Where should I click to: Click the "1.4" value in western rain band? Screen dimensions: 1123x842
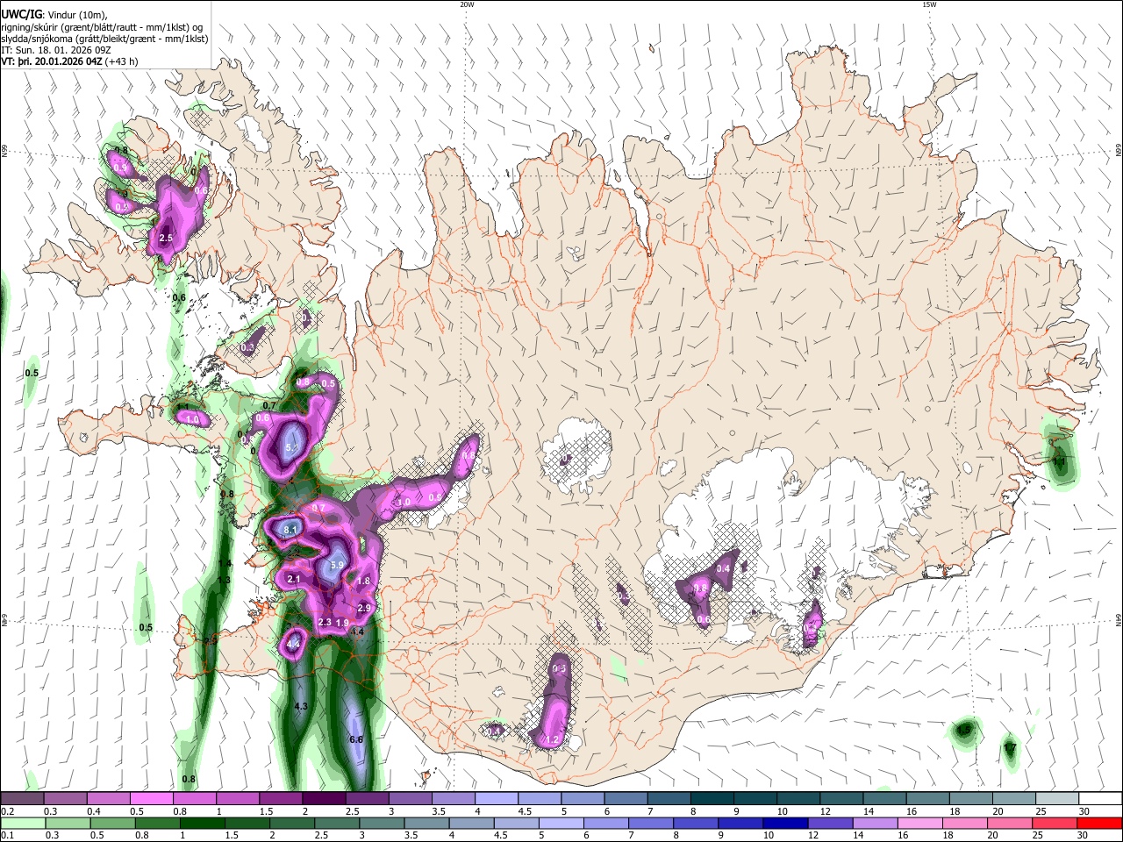[225, 563]
